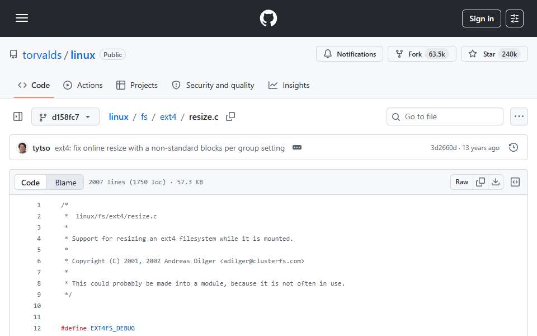537x336 pixels.
Task: View file history clock icon
Action: tap(513, 147)
